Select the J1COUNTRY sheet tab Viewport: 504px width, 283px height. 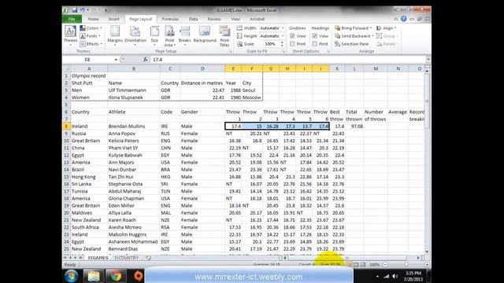pyautogui.click(x=127, y=258)
